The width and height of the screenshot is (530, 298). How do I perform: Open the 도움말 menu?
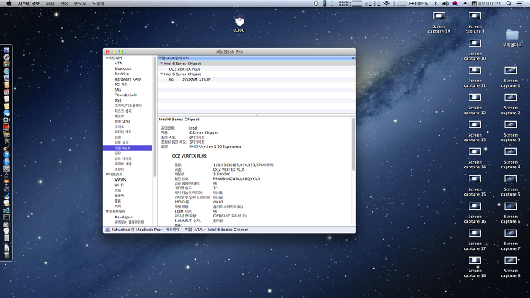(99, 3)
